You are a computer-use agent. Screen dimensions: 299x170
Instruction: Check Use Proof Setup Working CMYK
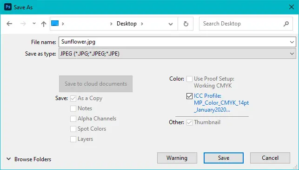(x=189, y=79)
